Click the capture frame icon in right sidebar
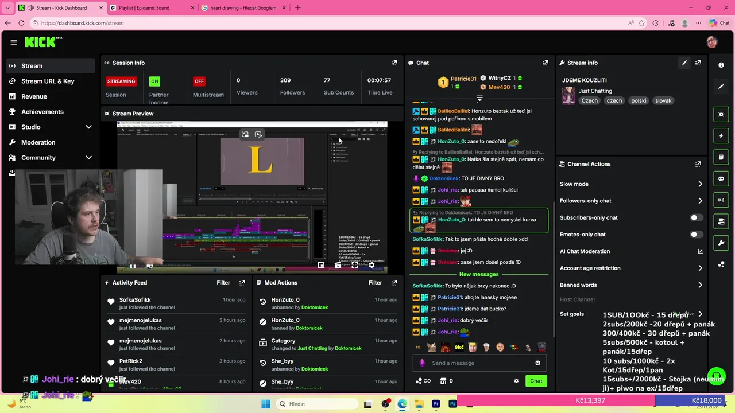This screenshot has height=413, width=735. 721,114
